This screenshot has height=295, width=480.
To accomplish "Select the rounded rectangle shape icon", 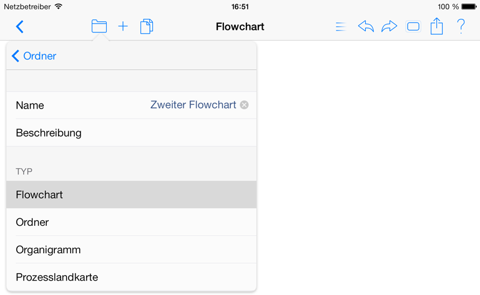I will click(413, 27).
